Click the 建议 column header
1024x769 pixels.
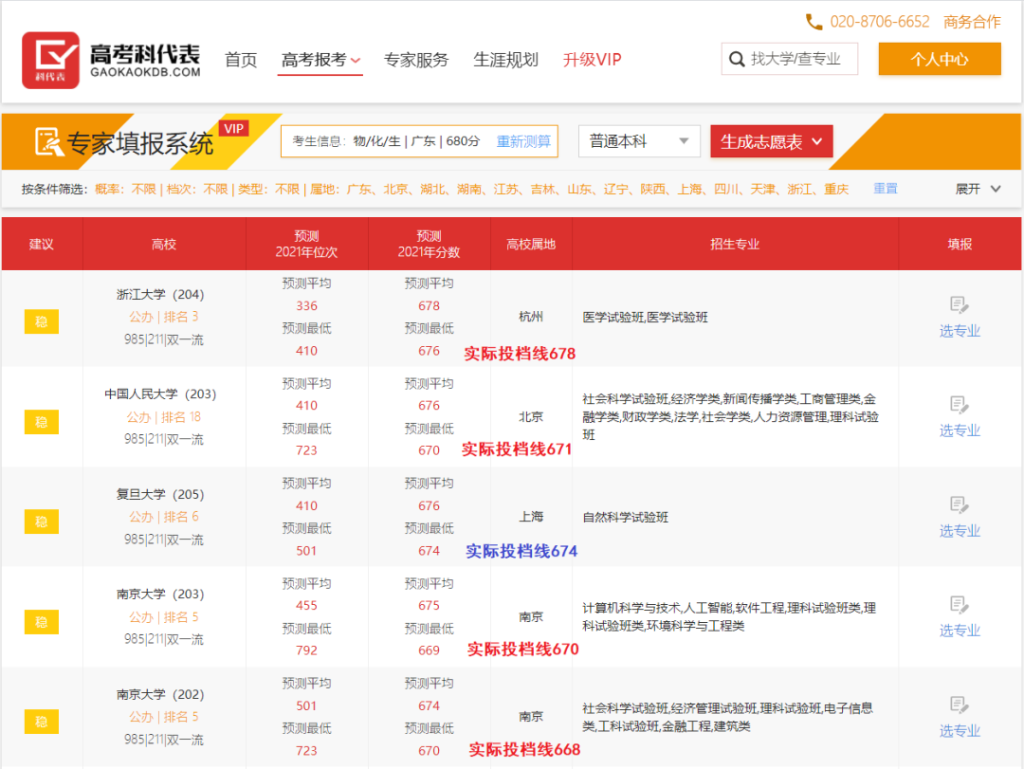[x=41, y=245]
